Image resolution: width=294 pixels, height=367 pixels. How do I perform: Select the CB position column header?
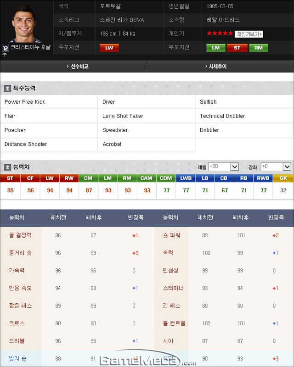(x=224, y=178)
